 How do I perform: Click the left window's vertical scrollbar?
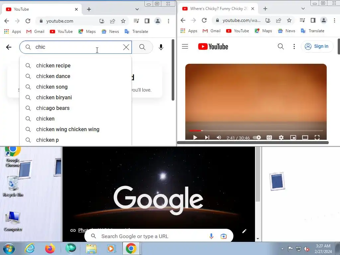click(173, 70)
